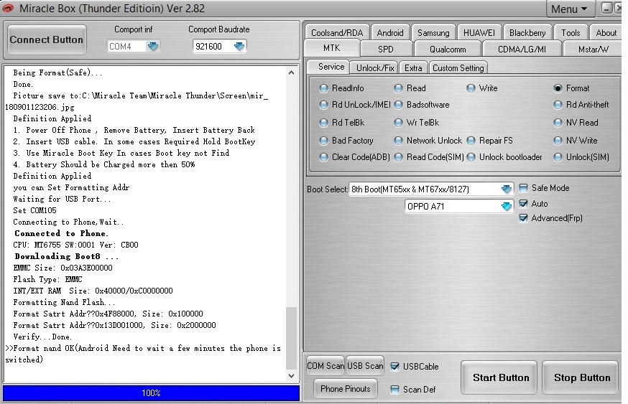Enable the Safe Mode checkbox

[x=523, y=188]
